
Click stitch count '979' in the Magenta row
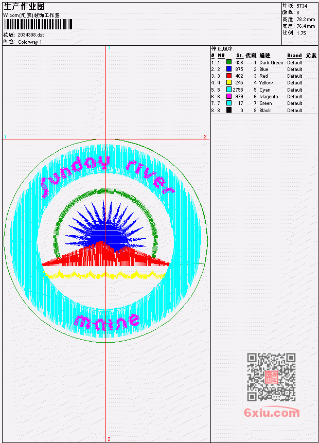coord(239,97)
